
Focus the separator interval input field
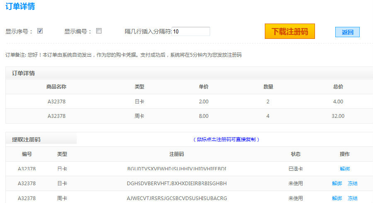point(191,31)
